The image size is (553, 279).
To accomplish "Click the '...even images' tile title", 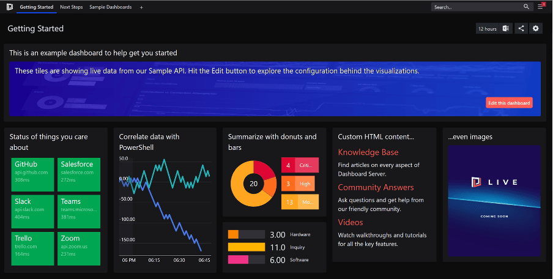I will [470, 137].
